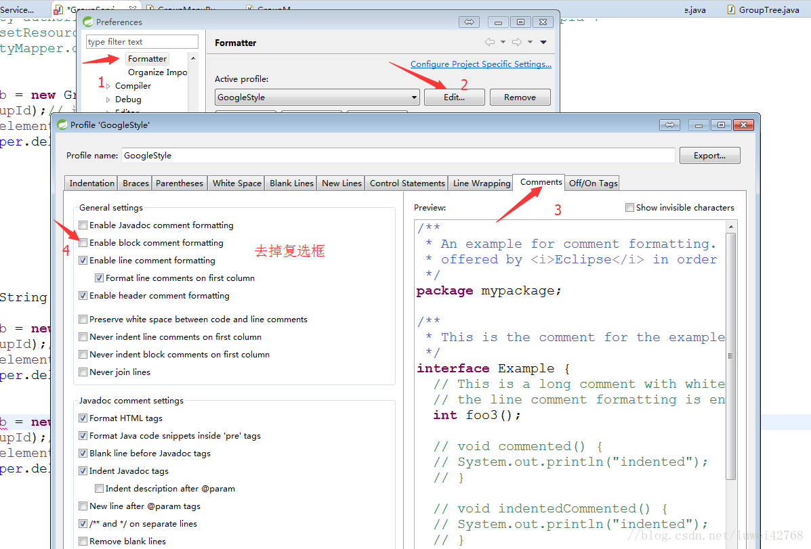Expand the Debug tree node

click(x=108, y=100)
